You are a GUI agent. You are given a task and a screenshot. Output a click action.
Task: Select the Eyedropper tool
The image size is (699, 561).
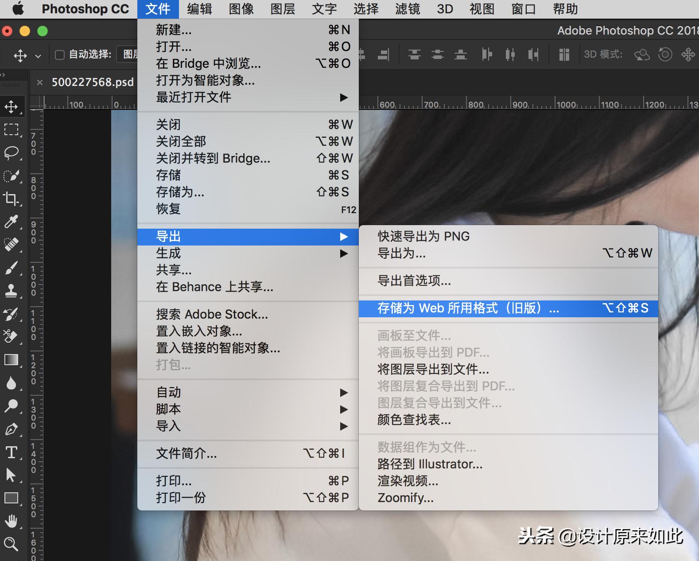(x=11, y=221)
